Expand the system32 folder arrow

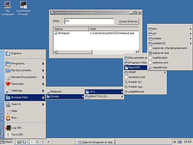tap(191, 43)
